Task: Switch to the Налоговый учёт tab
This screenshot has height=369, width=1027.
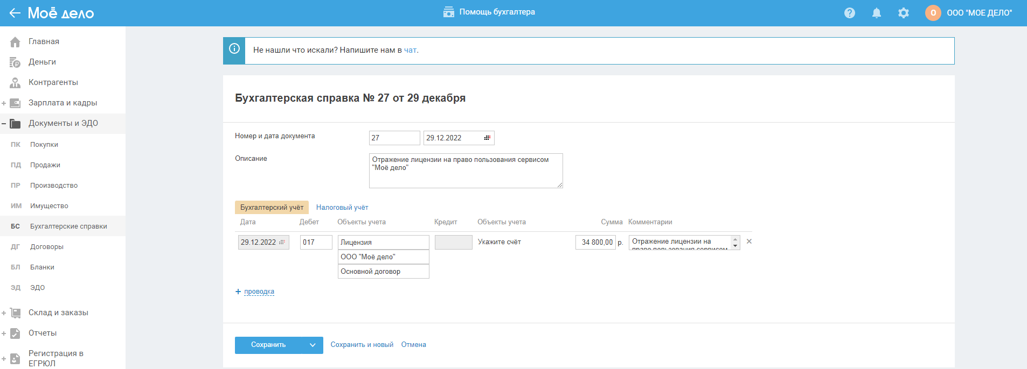Action: [342, 208]
